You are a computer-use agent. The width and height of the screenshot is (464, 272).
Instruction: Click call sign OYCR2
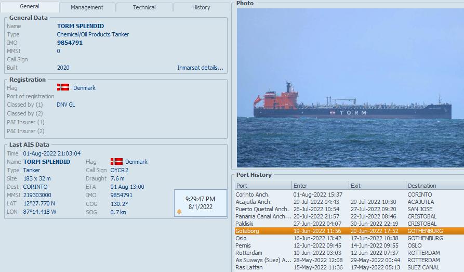(x=120, y=170)
